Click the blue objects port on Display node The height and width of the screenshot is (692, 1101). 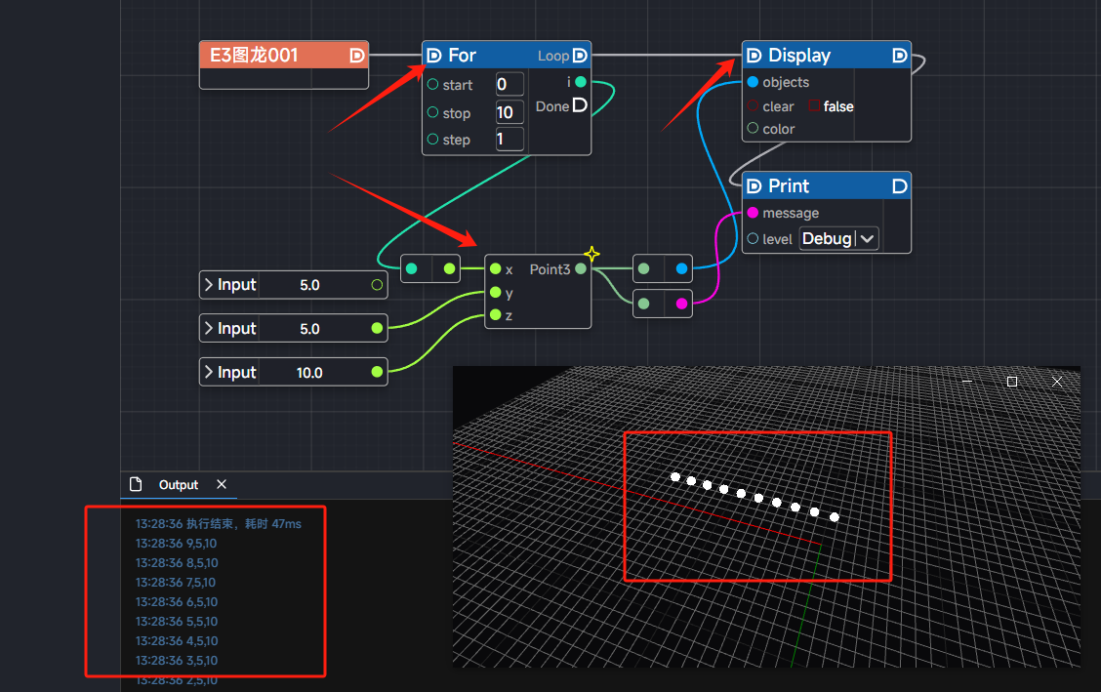753,82
